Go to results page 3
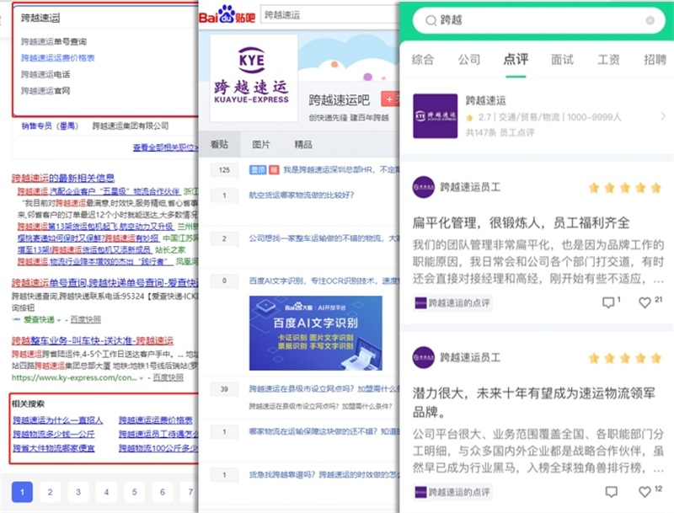The height and width of the screenshot is (513, 674). [x=78, y=491]
